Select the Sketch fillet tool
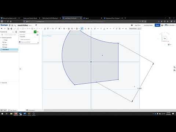 [x=56, y=29]
